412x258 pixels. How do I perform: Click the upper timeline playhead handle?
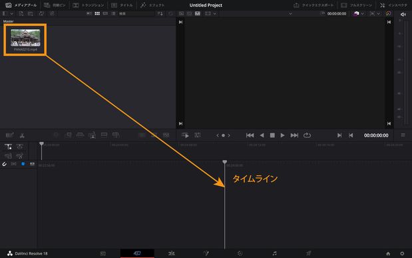tap(41, 144)
